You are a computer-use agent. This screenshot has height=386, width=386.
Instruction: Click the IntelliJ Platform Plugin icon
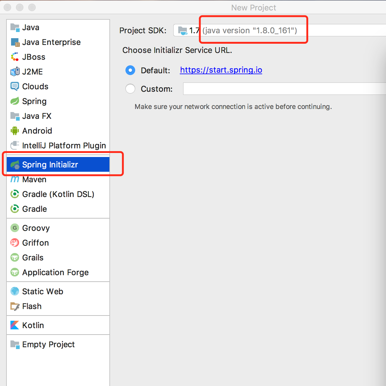[x=15, y=145]
